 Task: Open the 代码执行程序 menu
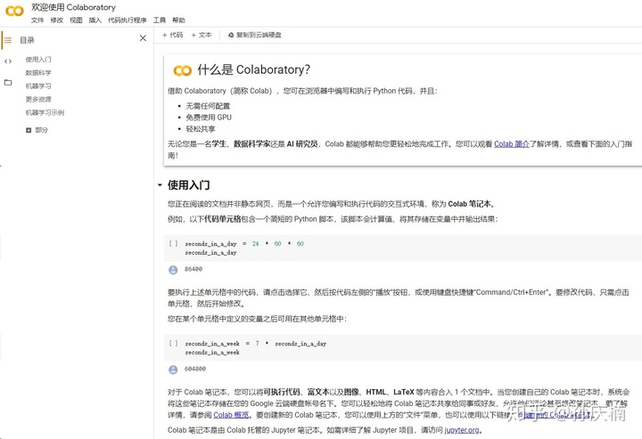click(x=127, y=20)
